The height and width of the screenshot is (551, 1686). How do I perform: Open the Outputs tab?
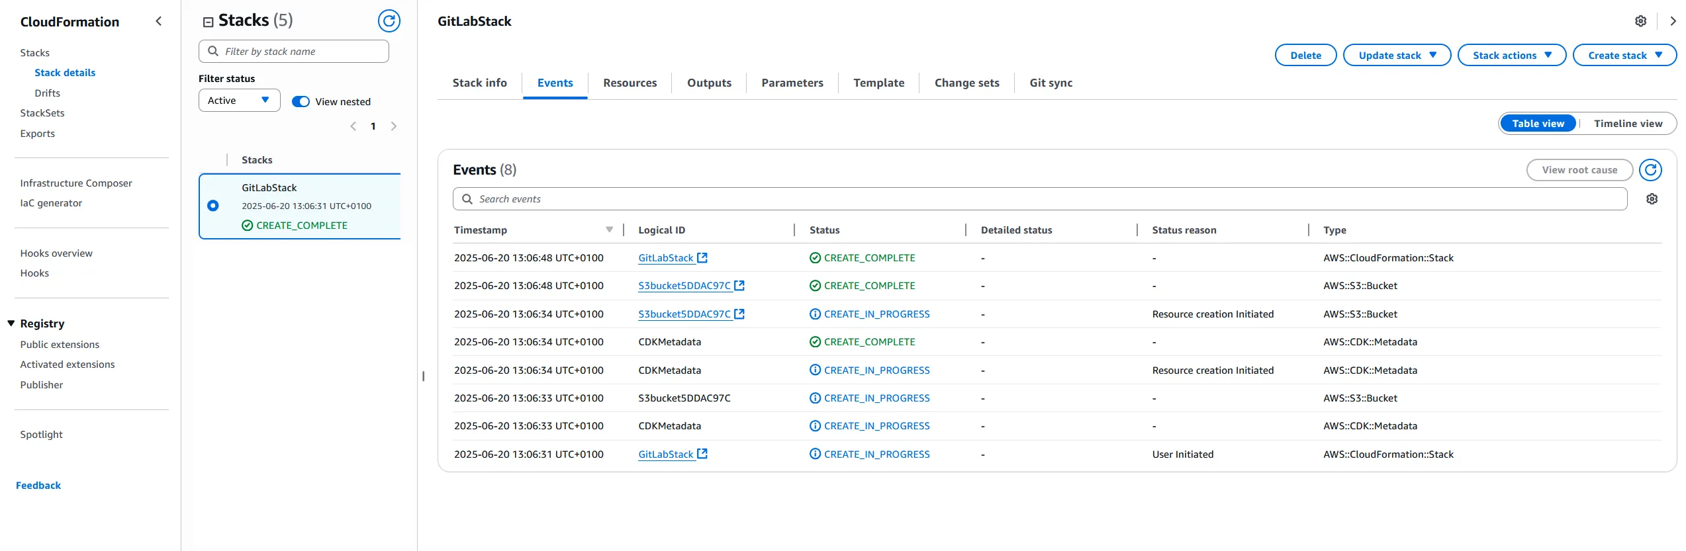click(709, 83)
